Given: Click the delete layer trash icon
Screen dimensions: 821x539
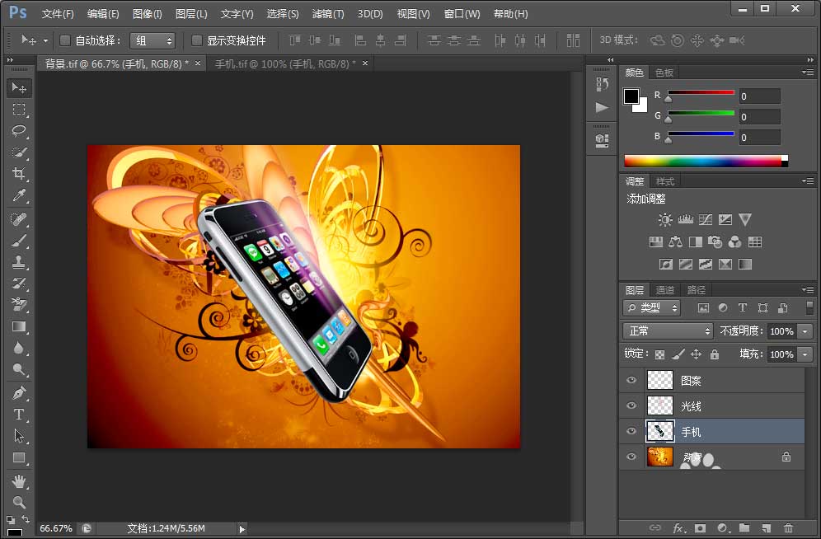Looking at the screenshot, I should pyautogui.click(x=788, y=527).
